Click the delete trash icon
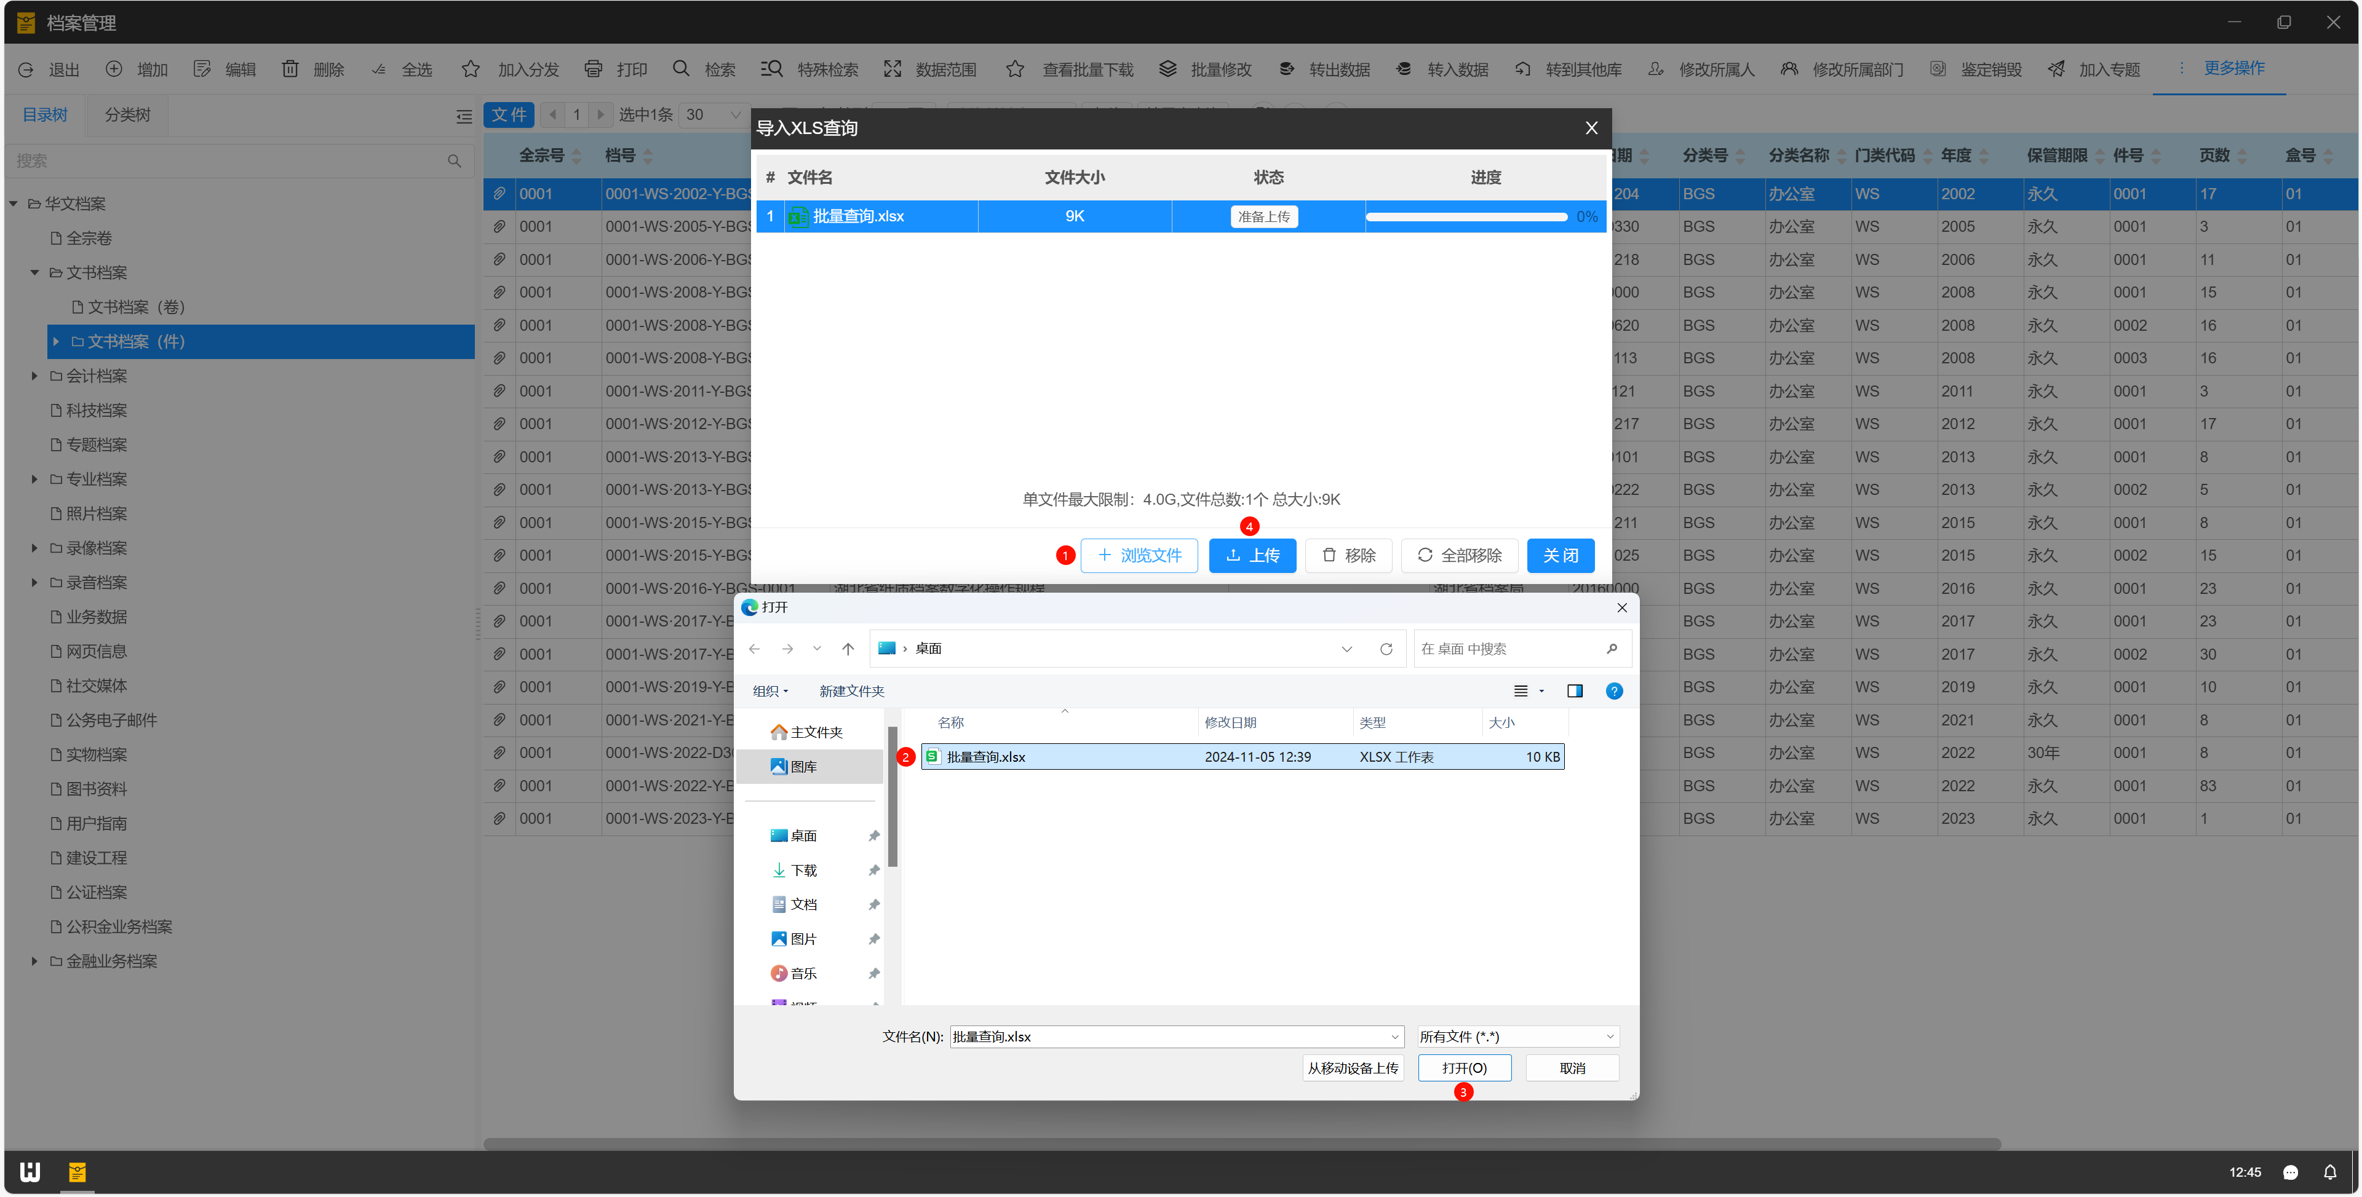Viewport: 2362px width, 1197px height. point(290,69)
